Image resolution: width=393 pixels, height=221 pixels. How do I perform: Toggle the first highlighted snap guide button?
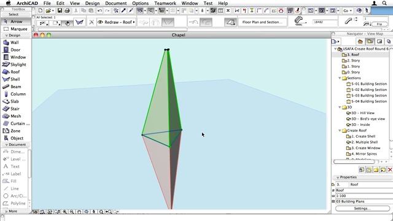tap(140, 10)
